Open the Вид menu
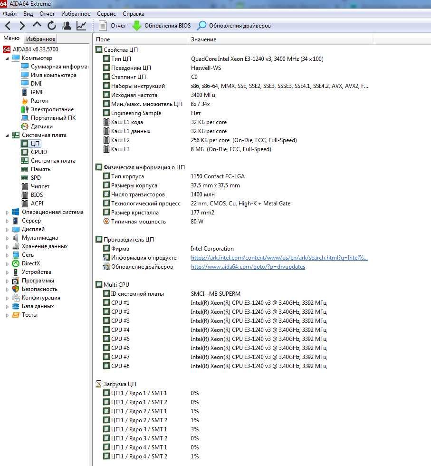This screenshot has width=431, height=466. [28, 14]
